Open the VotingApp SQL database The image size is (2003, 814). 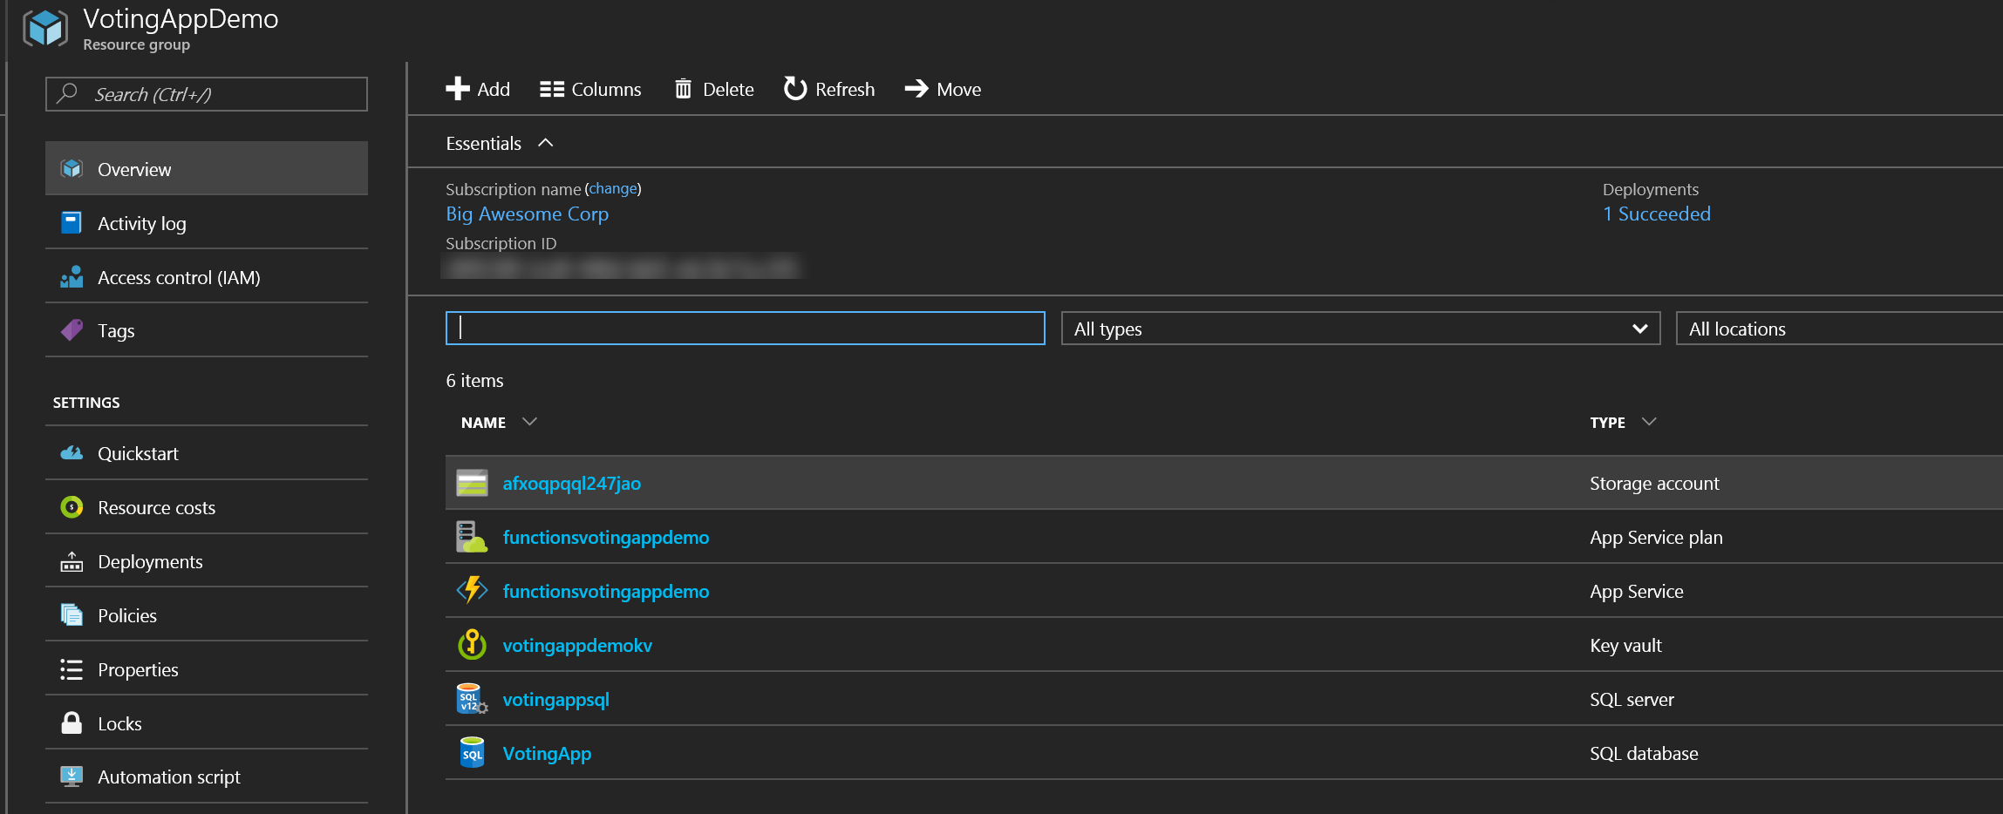547,753
